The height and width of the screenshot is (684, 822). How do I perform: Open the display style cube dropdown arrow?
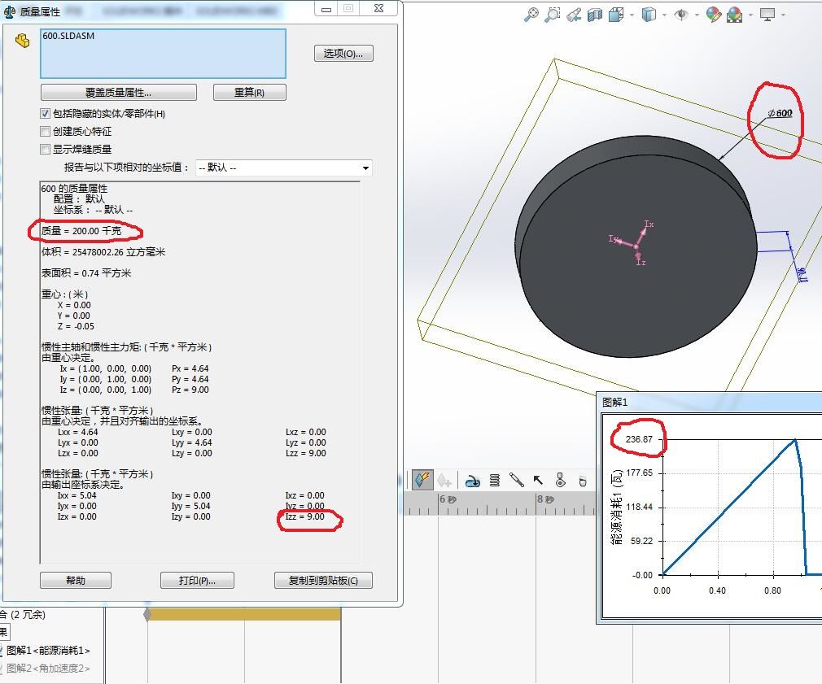coord(665,15)
